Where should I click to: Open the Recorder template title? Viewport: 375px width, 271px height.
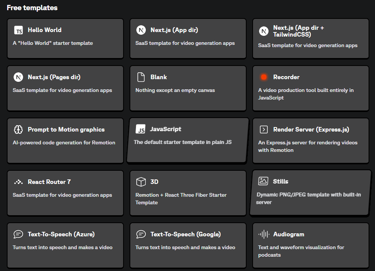pyautogui.click(x=286, y=77)
